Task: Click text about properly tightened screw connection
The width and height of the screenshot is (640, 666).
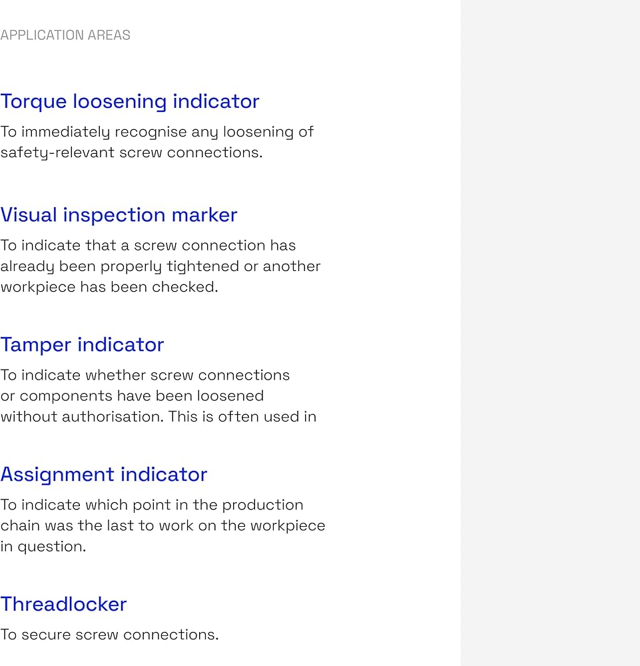Action: tap(160, 266)
